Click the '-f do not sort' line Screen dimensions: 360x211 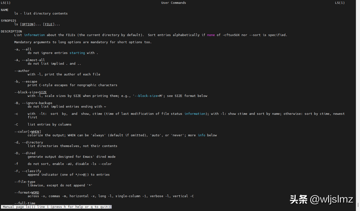[63, 164]
